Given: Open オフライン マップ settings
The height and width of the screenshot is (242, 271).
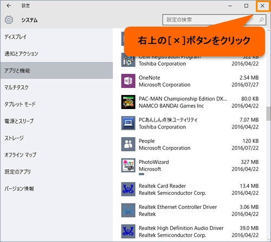Looking at the screenshot, I should point(56,155).
